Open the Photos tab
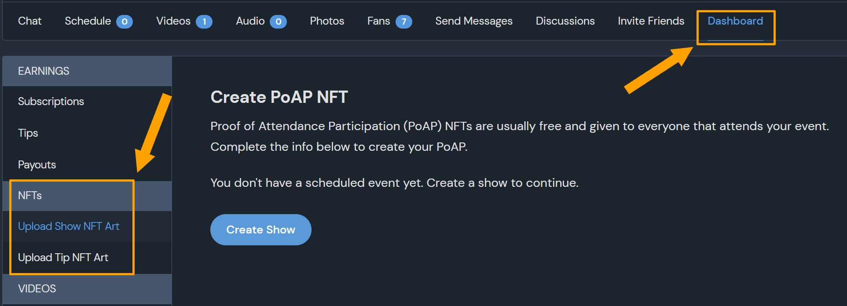The image size is (847, 306). click(327, 21)
